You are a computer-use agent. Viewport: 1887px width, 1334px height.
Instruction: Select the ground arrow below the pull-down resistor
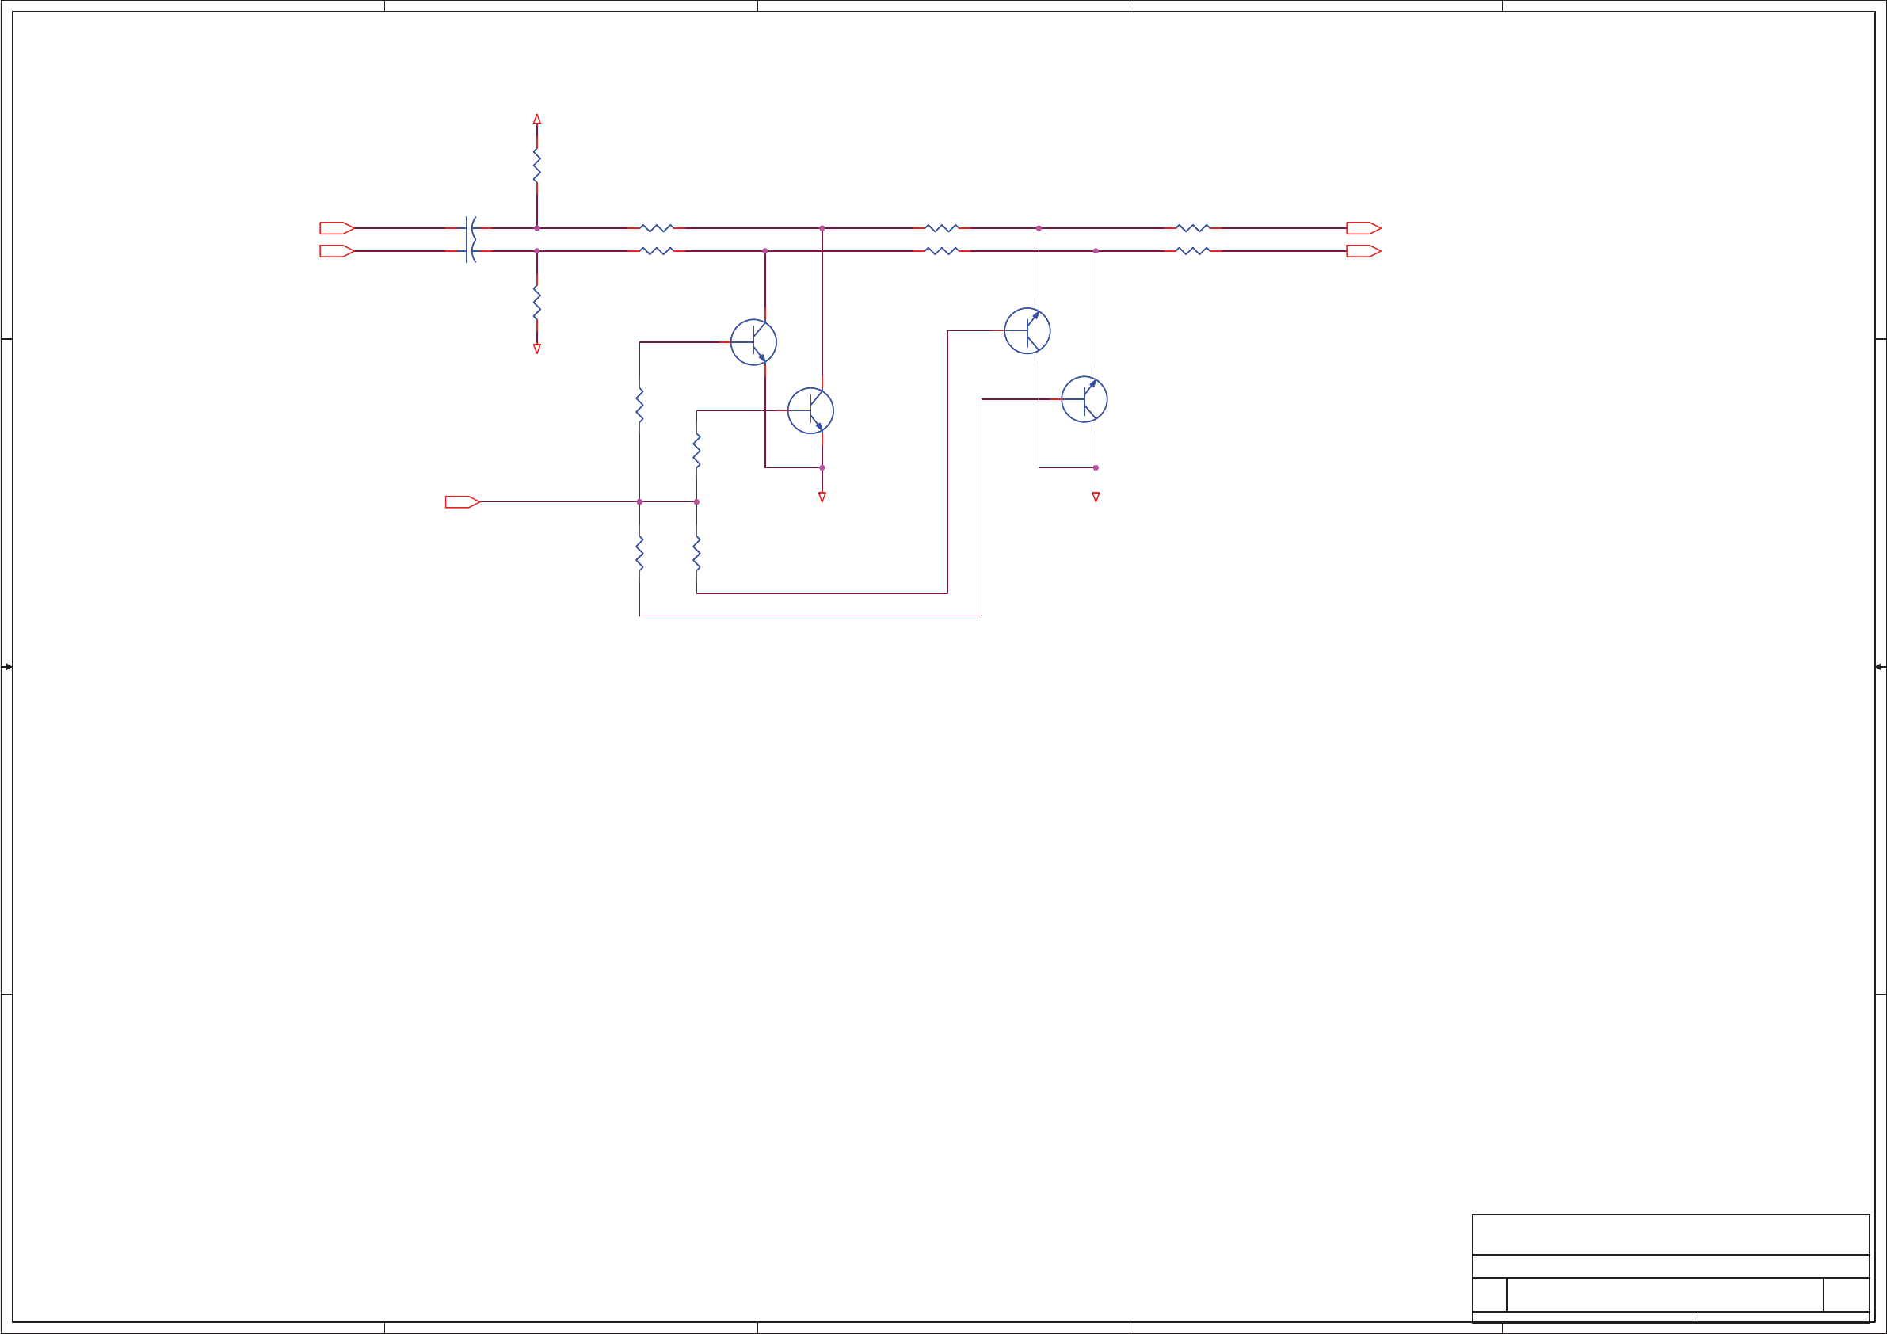536,349
